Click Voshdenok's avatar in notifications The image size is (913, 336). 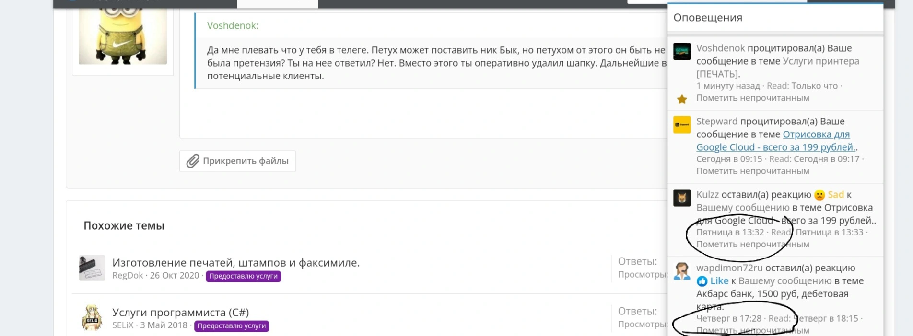click(x=682, y=51)
